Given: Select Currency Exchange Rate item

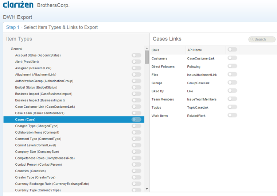Looking at the screenshot, I should point(52,184).
